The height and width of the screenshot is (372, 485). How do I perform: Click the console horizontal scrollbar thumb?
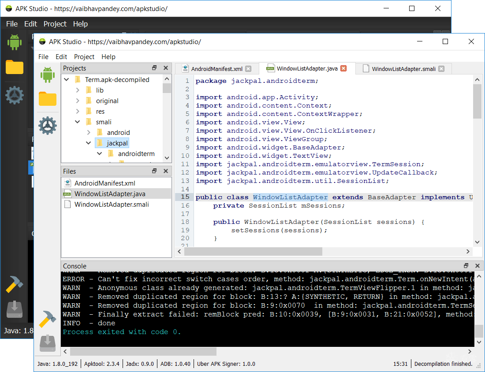click(x=143, y=351)
